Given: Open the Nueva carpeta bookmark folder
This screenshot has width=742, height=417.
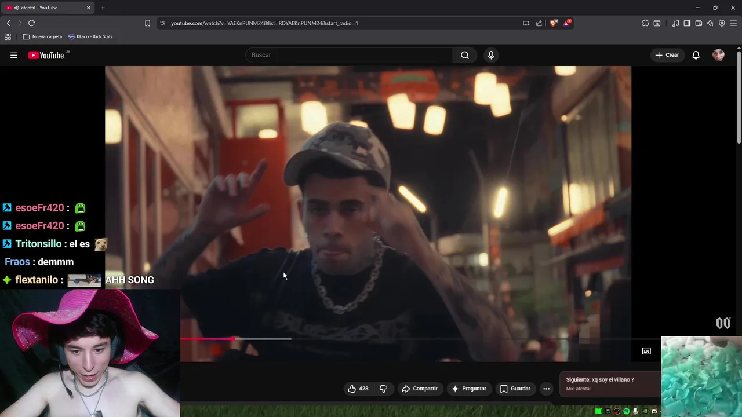Looking at the screenshot, I should (42, 36).
